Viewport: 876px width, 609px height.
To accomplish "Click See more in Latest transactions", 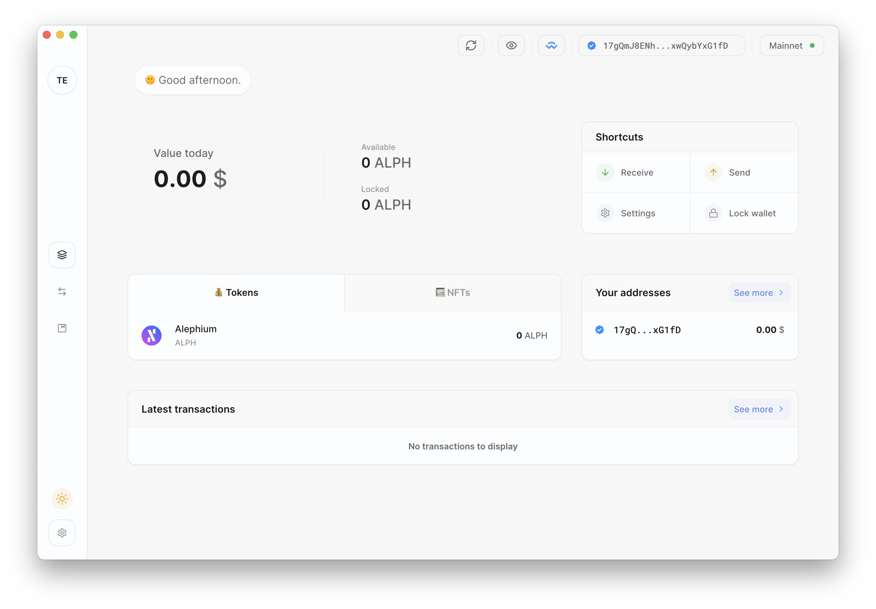I will click(x=759, y=409).
